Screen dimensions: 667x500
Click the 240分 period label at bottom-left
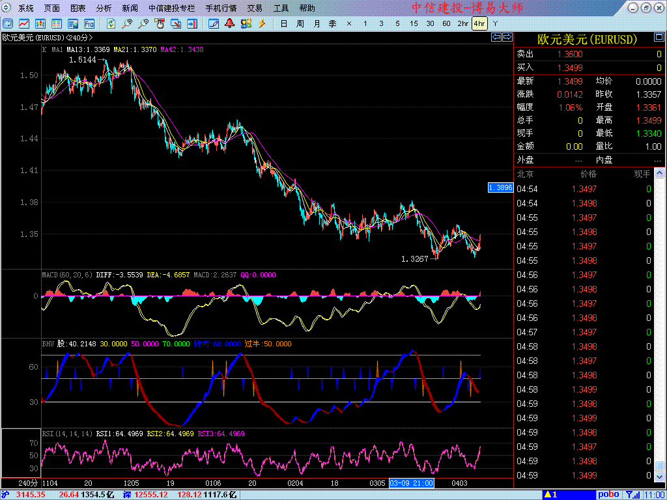pos(28,483)
